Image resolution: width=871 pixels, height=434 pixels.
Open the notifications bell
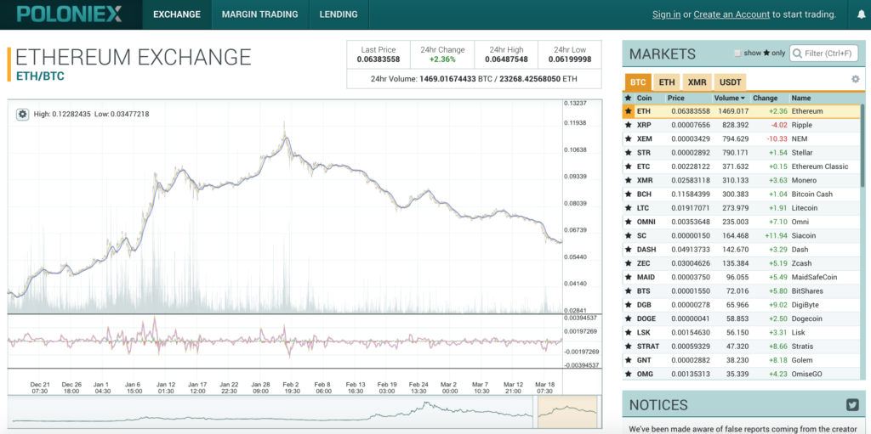[860, 15]
